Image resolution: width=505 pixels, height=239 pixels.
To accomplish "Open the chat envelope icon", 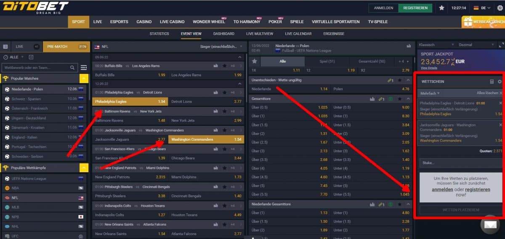I will tap(490, 224).
